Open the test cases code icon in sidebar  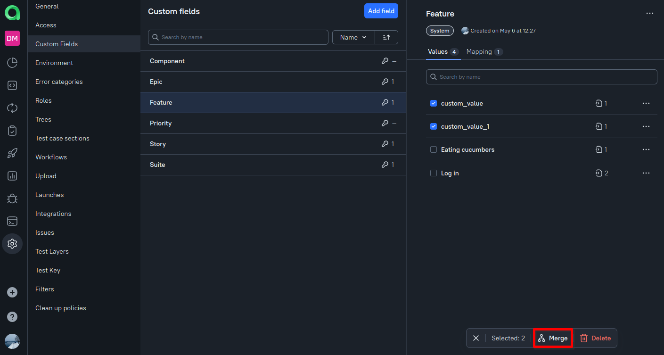coord(12,85)
